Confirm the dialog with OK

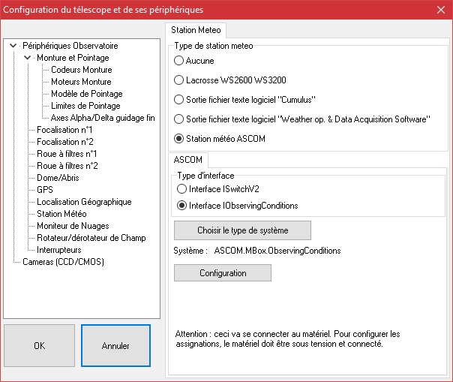click(39, 346)
